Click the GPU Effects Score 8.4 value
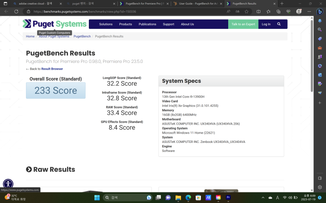Viewport: 326px width, 203px height. (x=122, y=127)
